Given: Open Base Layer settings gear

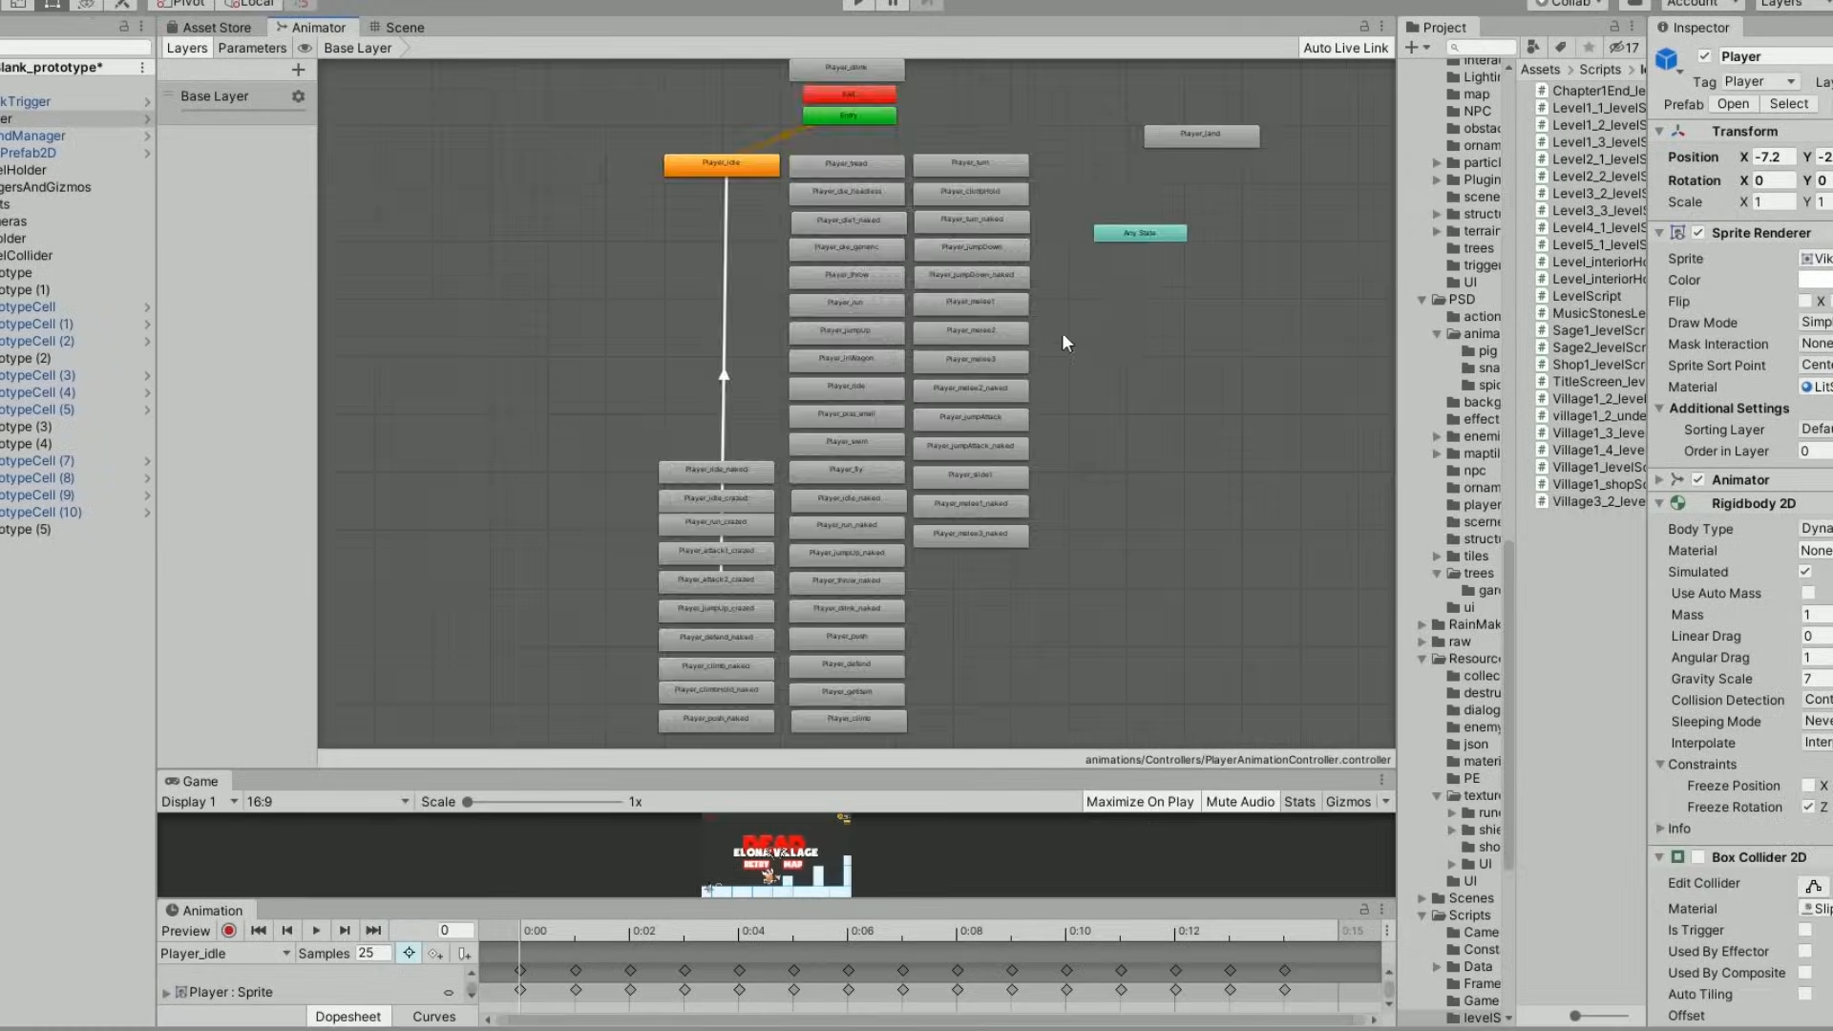Looking at the screenshot, I should [298, 96].
